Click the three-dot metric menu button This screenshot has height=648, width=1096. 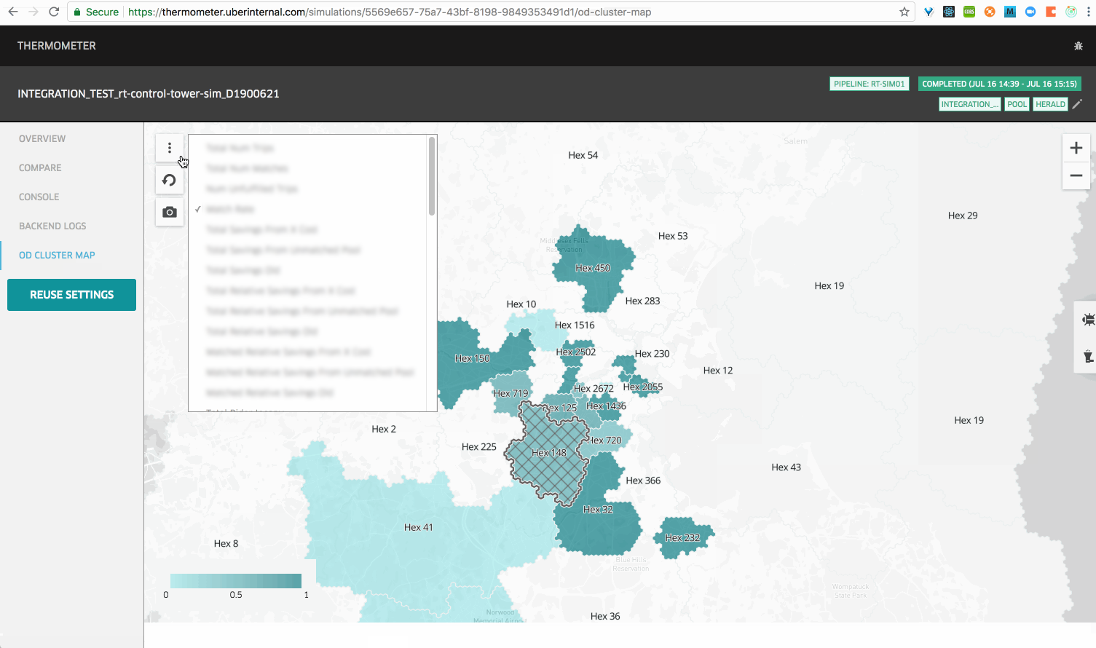point(170,149)
